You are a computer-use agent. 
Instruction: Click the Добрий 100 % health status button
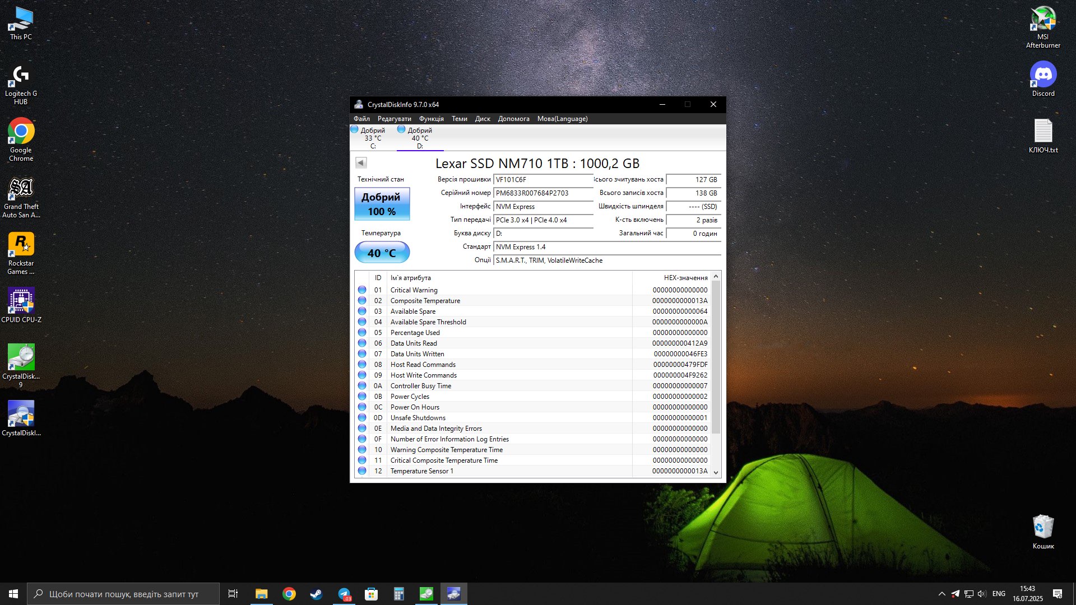pyautogui.click(x=382, y=204)
